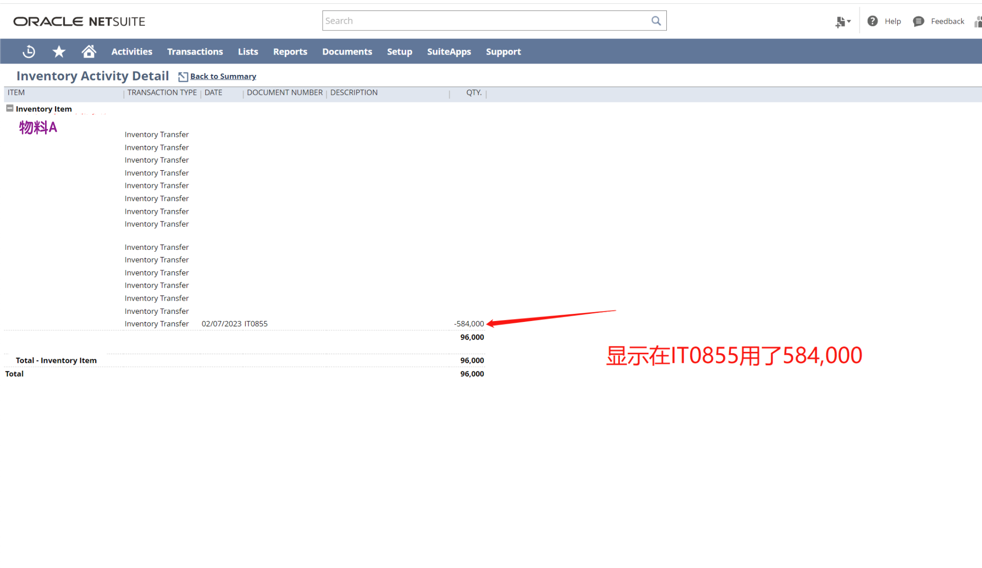Open the SuiteApps menu

[449, 52]
